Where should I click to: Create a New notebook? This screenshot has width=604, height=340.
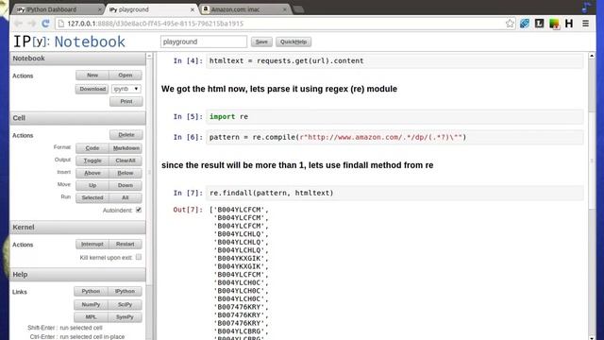pyautogui.click(x=92, y=76)
